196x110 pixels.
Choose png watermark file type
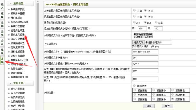click(x=145, y=22)
